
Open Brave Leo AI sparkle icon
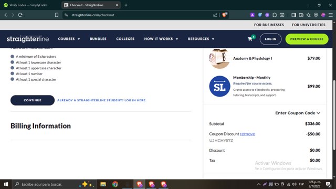click(x=308, y=15)
